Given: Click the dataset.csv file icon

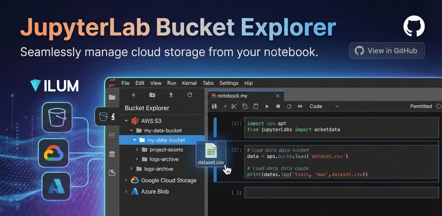Looking at the screenshot, I should [211, 151].
